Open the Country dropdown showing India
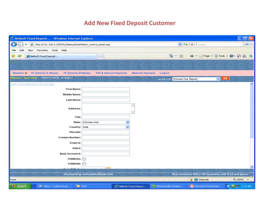Screen dimensions: 264x198 pos(106,127)
